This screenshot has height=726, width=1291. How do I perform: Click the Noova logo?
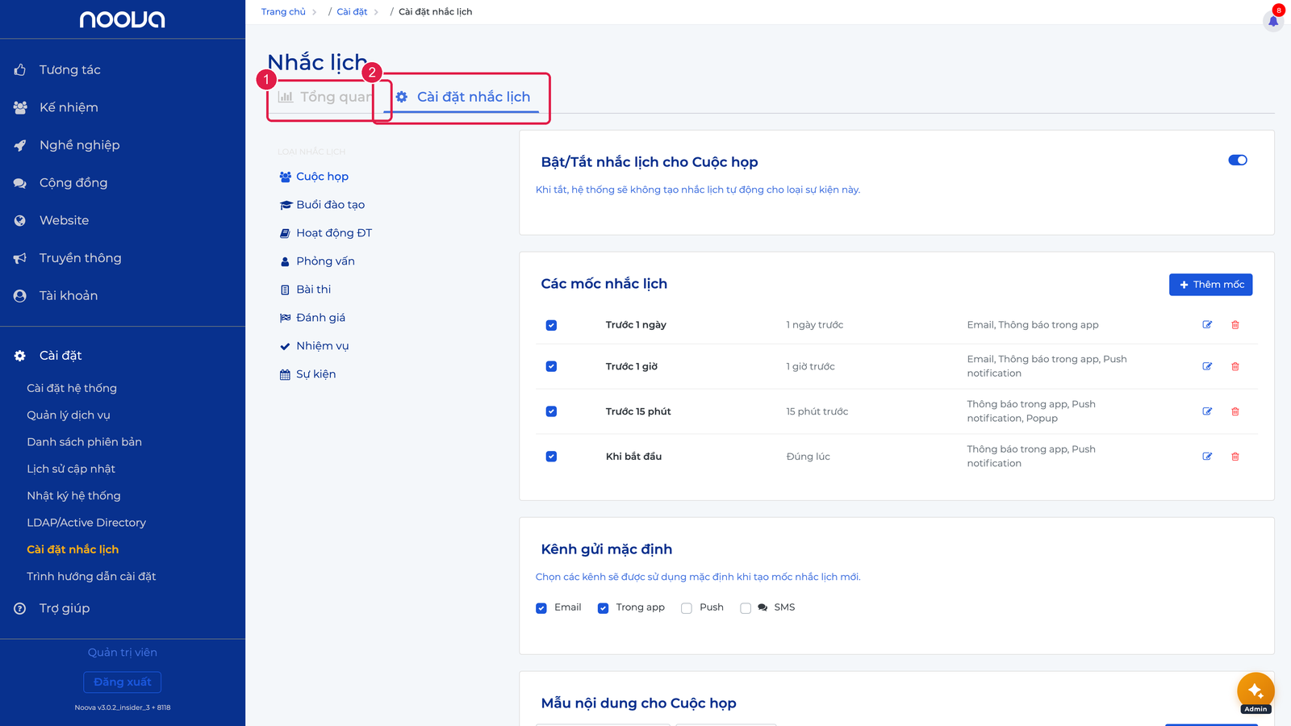click(x=123, y=19)
